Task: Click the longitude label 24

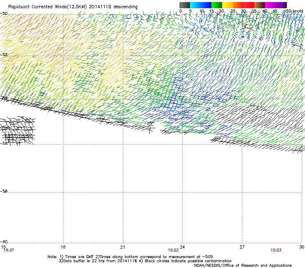Action: (182, 247)
